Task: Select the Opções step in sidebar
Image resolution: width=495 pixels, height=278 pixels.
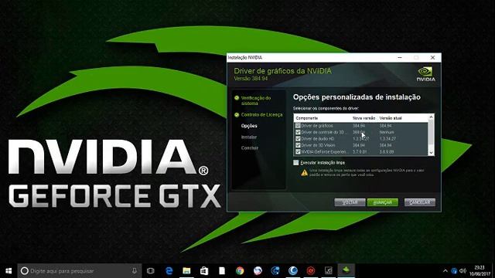Action: point(249,126)
